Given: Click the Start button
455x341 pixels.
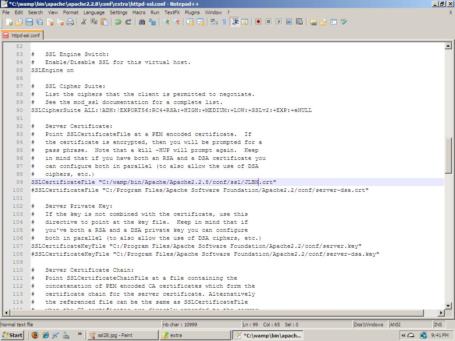Looking at the screenshot, I should coord(12,335).
